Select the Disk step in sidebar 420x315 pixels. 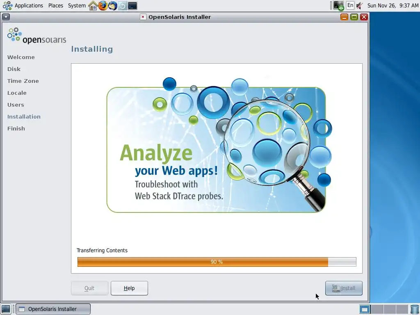click(x=14, y=69)
